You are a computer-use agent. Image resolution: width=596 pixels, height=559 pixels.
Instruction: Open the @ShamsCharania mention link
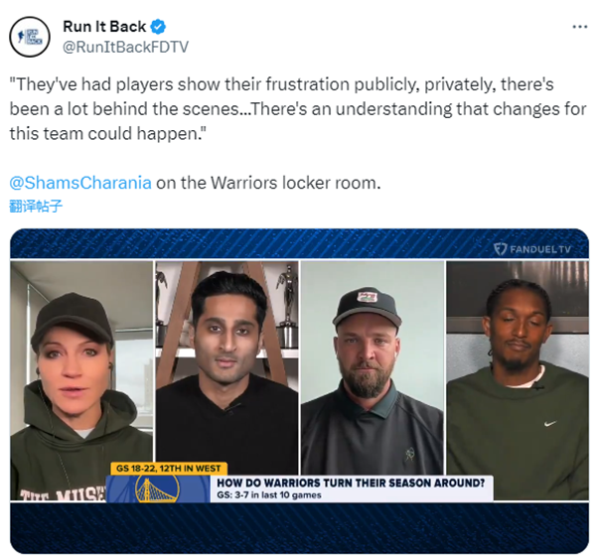[80, 183]
